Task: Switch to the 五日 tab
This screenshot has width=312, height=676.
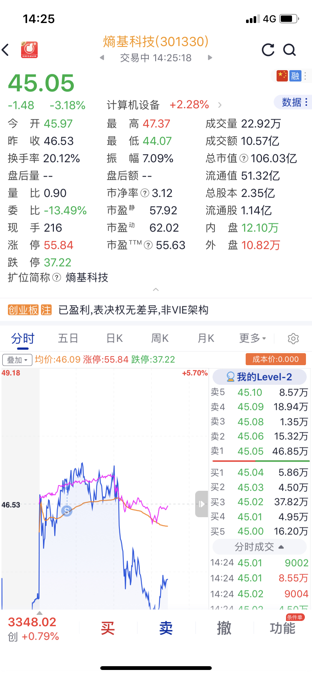Action: tap(68, 338)
